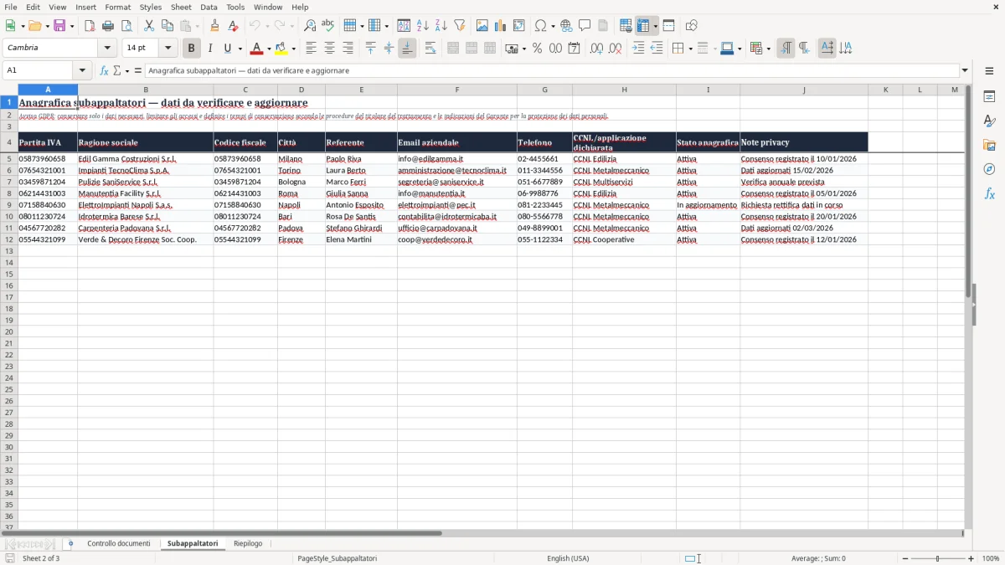Screen dimensions: 1005x565
Task: Click the Copy icon
Action: (x=167, y=26)
